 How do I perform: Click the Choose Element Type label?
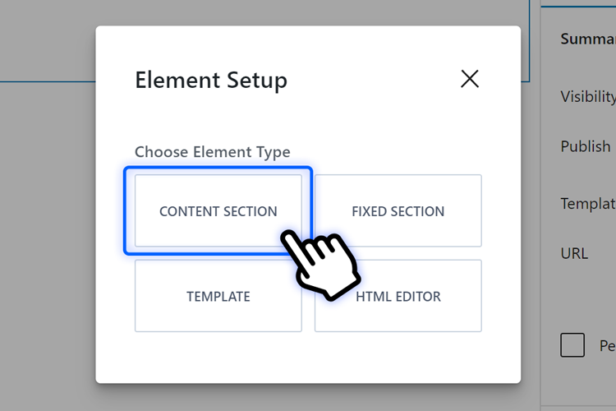pyautogui.click(x=213, y=152)
